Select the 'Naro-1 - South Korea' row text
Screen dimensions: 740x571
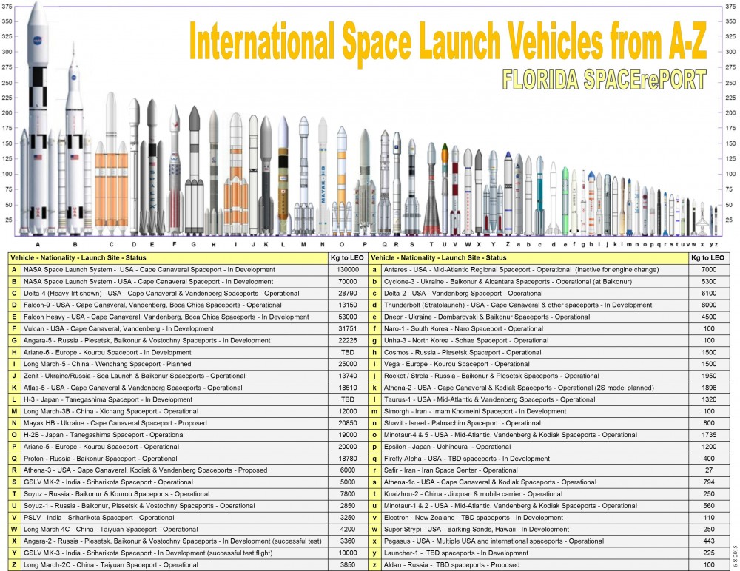tap(463, 328)
